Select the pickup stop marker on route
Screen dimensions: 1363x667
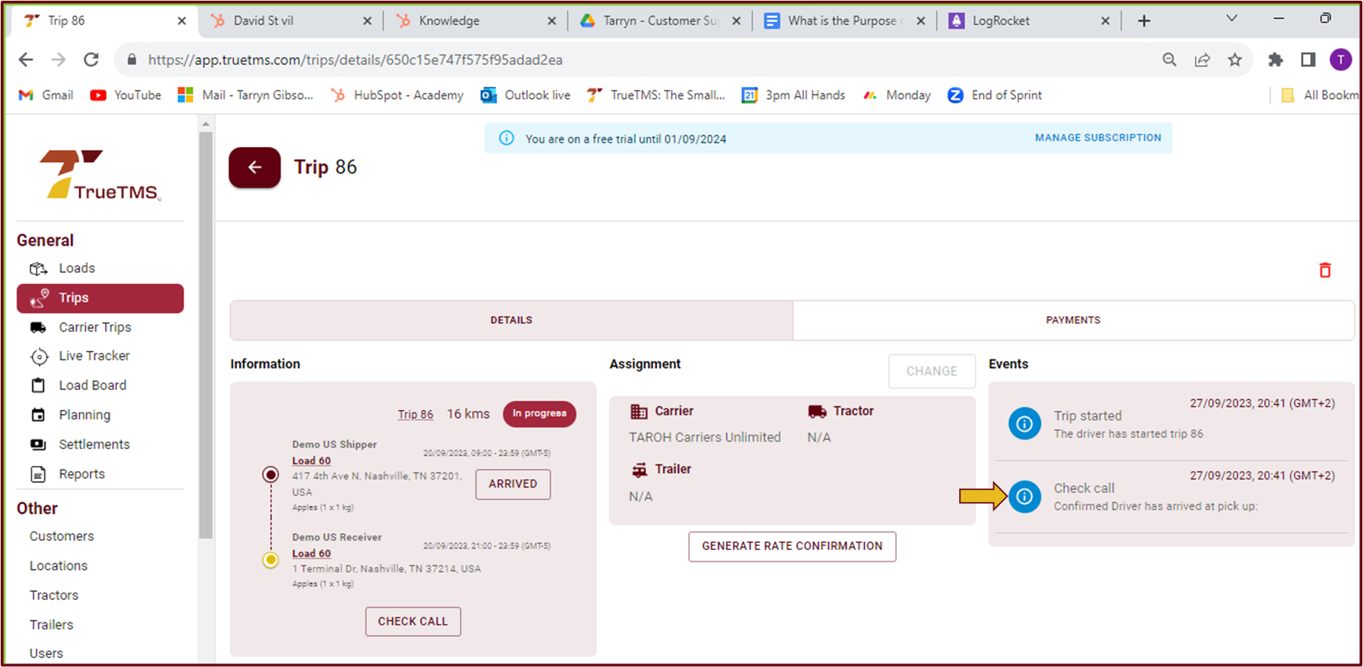tap(271, 475)
